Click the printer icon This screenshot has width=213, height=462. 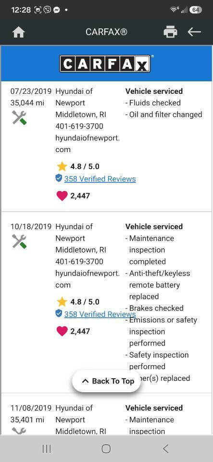click(170, 32)
